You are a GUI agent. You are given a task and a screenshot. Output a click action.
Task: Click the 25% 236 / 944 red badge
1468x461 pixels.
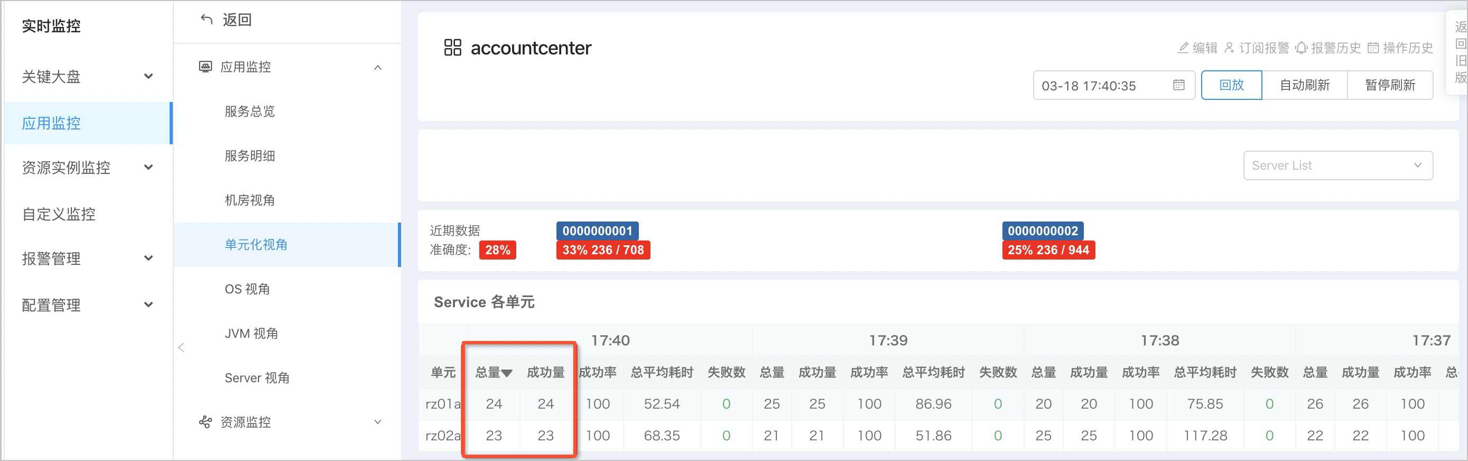tap(1048, 250)
